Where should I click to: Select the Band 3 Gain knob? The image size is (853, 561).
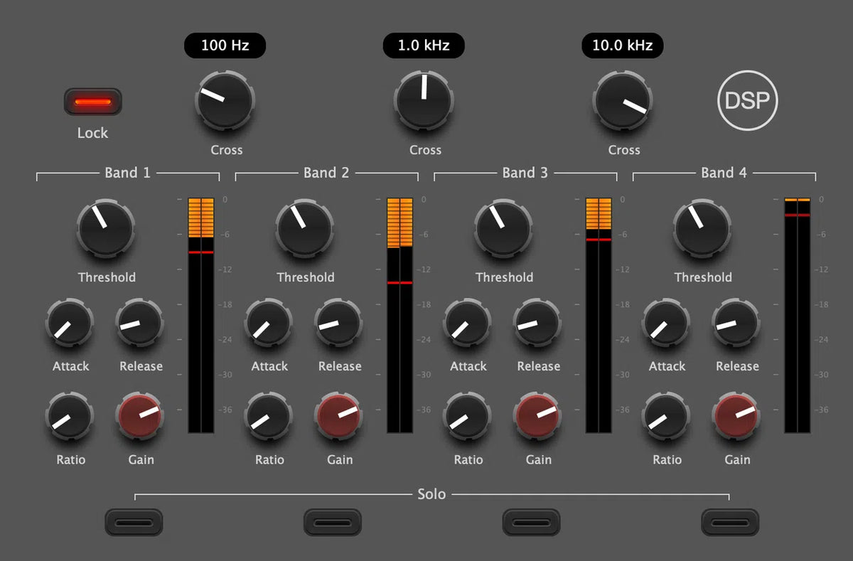pos(538,418)
